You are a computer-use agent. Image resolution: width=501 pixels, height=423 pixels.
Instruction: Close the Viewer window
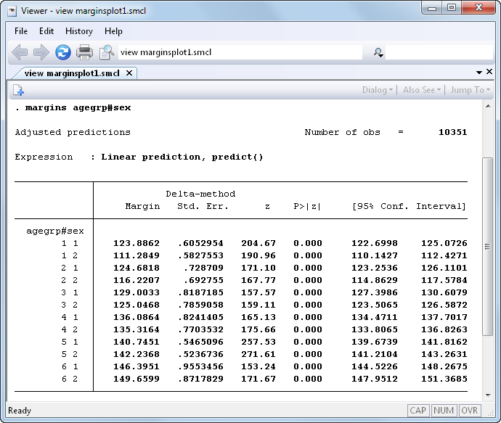point(478,8)
